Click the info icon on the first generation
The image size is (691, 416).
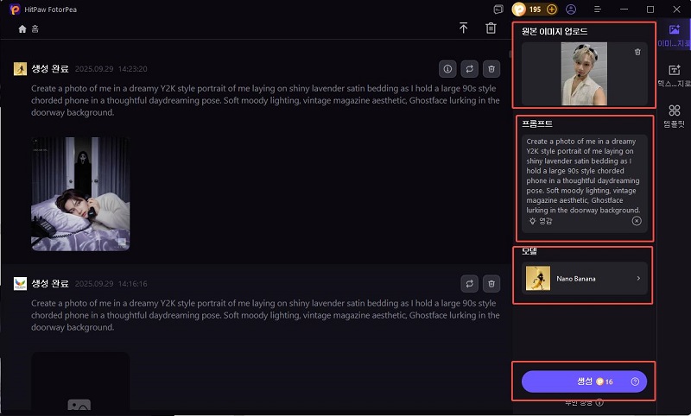(x=447, y=69)
